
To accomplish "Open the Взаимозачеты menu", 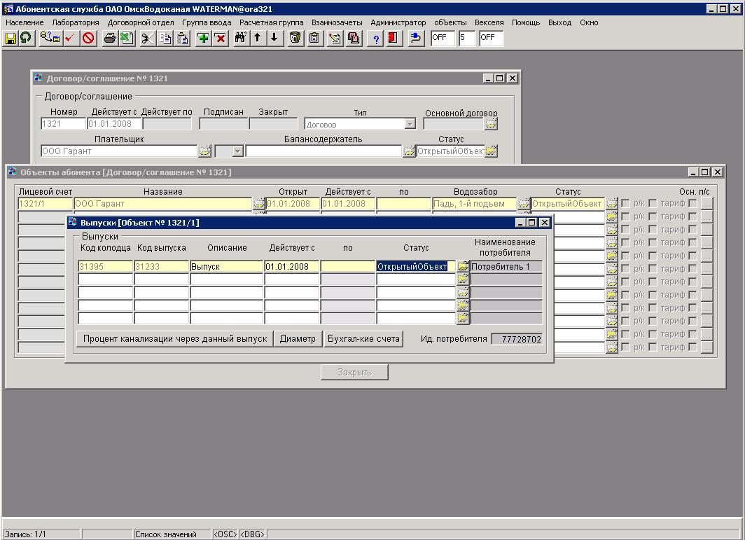I will (x=337, y=22).
